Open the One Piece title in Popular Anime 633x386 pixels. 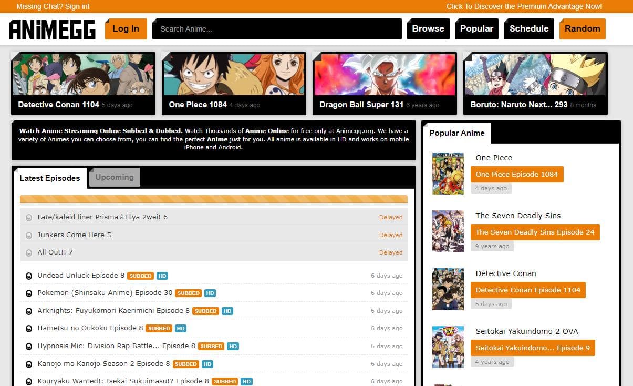(494, 158)
